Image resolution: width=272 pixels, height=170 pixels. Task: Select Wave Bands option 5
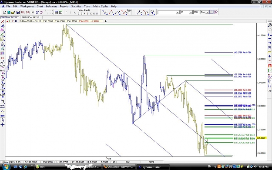(x=87, y=13)
